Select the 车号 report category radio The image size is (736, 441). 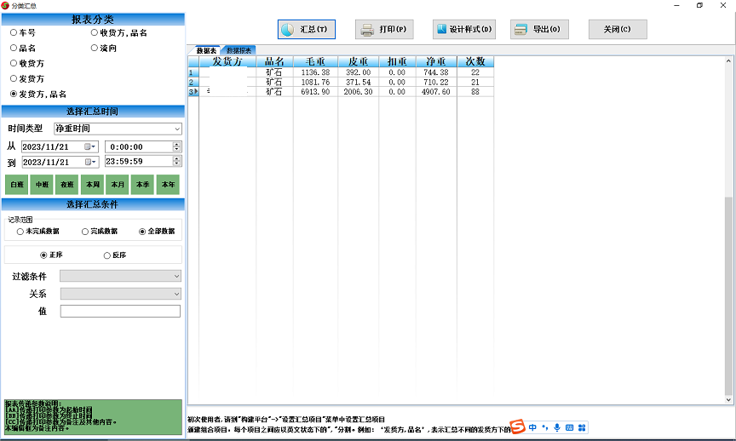[x=14, y=33]
